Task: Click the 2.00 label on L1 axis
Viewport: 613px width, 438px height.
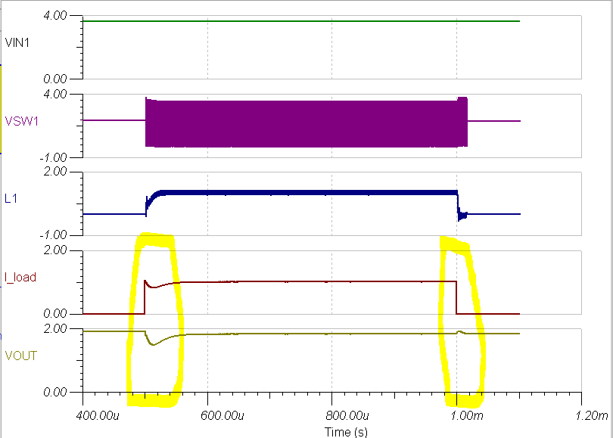Action: pos(55,172)
